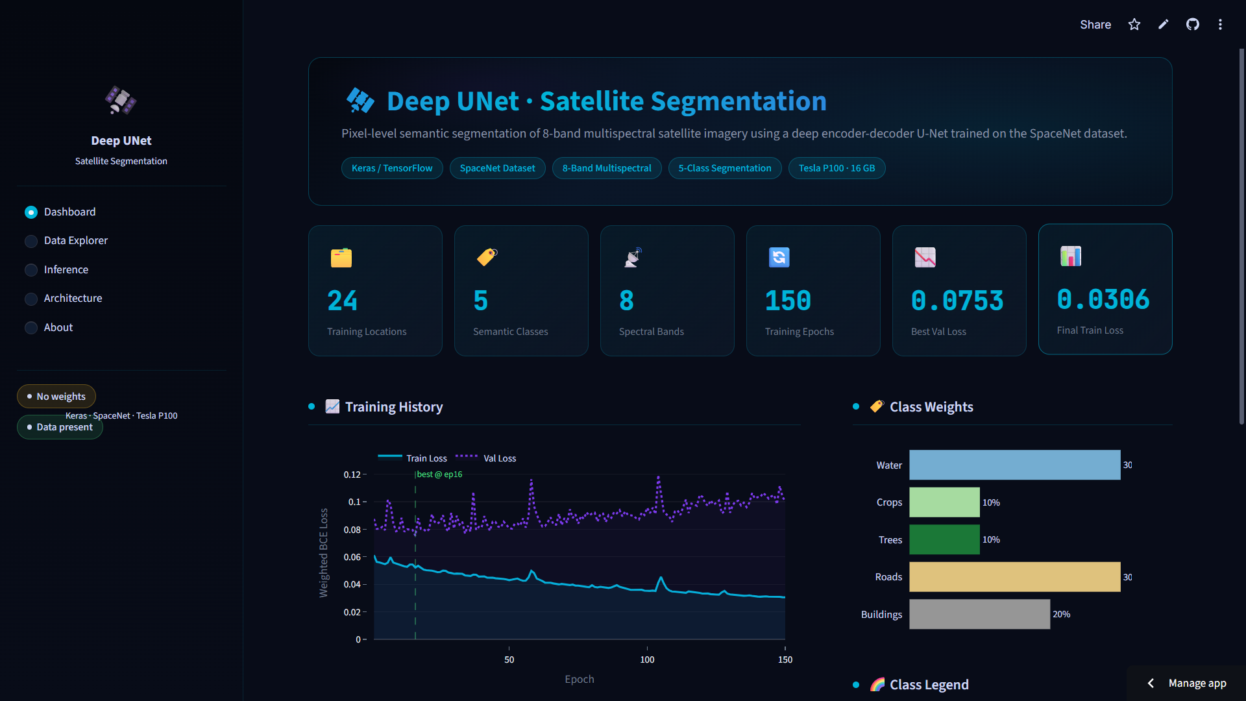Screen dimensions: 1246x701
Task: Click the downtrend chart icon on Best Val Loss
Action: (x=925, y=257)
